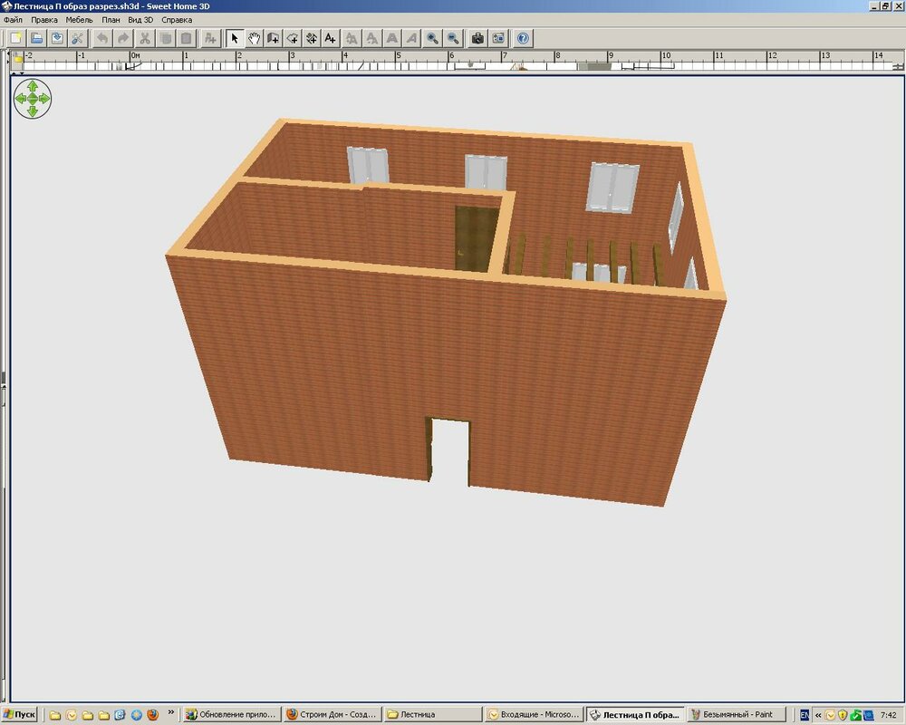Click the New home toolbar icon
The width and height of the screenshot is (906, 725).
pos(15,38)
